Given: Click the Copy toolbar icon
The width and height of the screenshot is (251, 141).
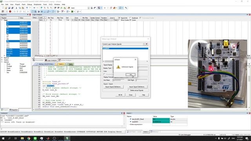Looking at the screenshot, I should point(20,8).
